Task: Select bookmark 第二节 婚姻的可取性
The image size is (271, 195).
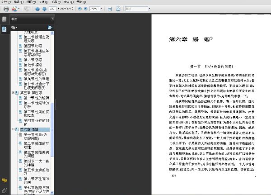Action: pos(37,145)
